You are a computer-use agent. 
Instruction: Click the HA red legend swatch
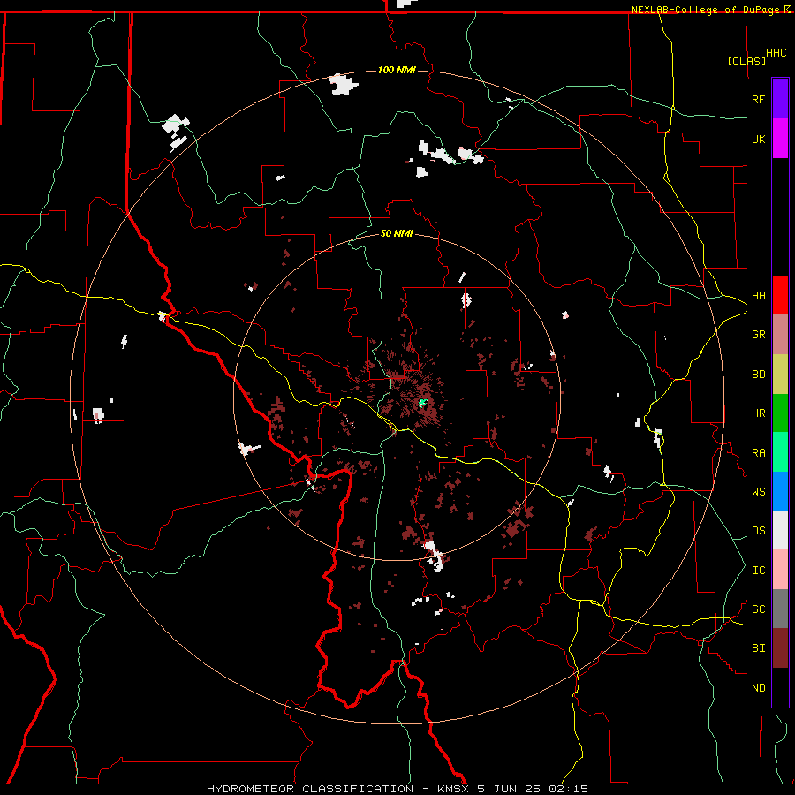(x=780, y=295)
